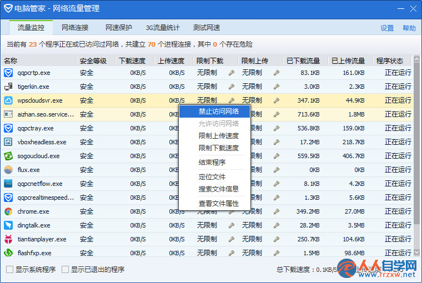The image size is (422, 283).
Task: Click the wpscloudsvr.exe cloud icon
Action: point(8,100)
